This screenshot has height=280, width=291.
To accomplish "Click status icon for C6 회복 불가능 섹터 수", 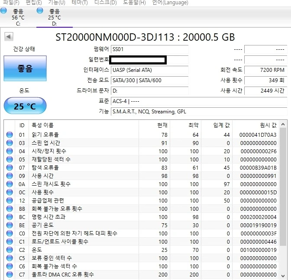I will point(10,266).
